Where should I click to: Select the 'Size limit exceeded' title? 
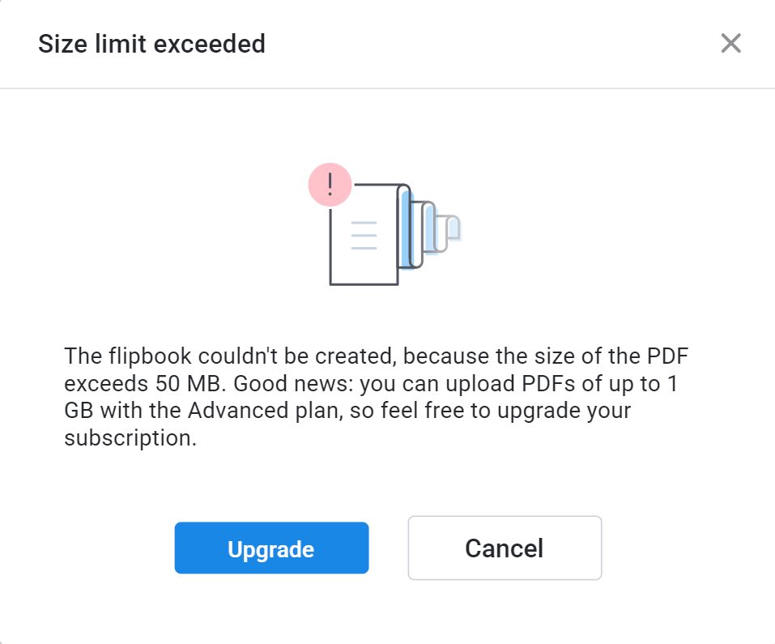pyautogui.click(x=151, y=44)
